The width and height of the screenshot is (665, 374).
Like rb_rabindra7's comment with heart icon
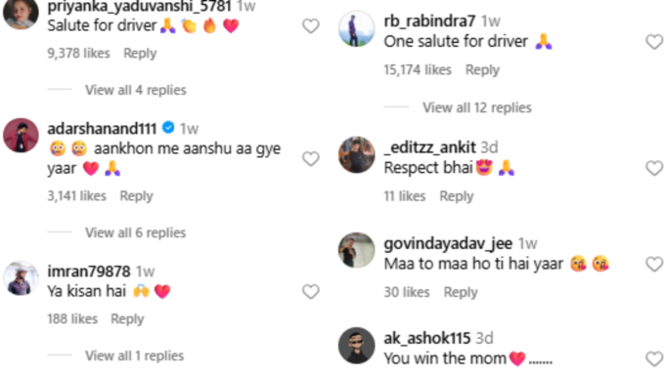[654, 42]
